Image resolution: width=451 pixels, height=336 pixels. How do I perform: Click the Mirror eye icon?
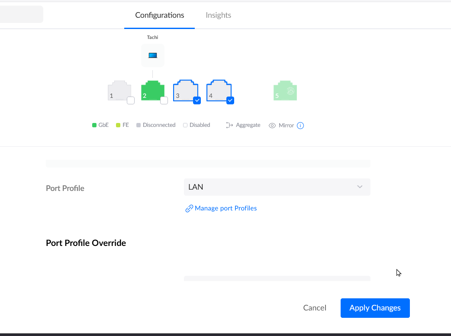tap(272, 126)
